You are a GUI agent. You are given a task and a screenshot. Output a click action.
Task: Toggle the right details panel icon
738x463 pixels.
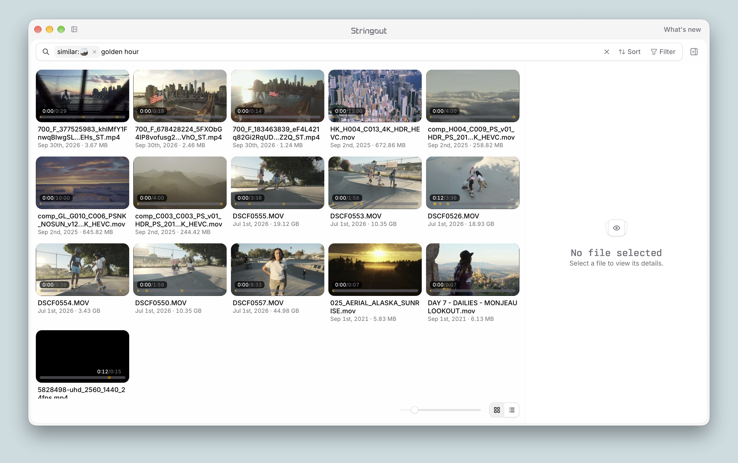[x=694, y=52]
